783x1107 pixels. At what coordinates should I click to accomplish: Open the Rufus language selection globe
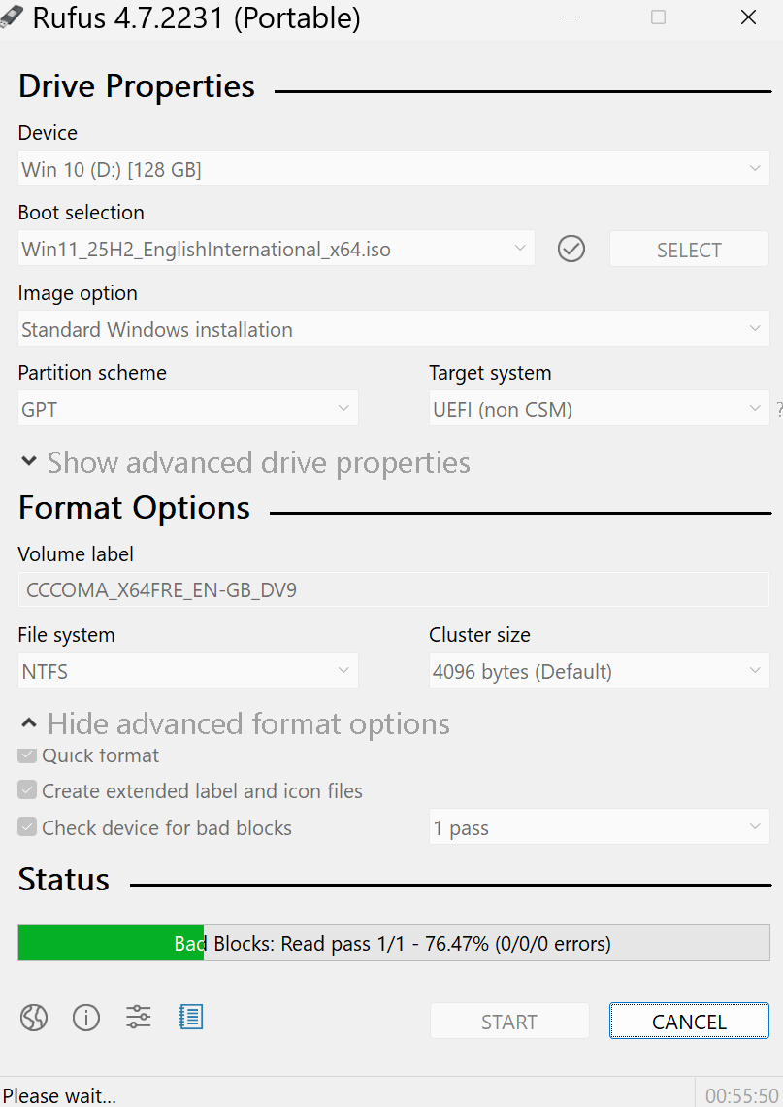(x=34, y=1017)
